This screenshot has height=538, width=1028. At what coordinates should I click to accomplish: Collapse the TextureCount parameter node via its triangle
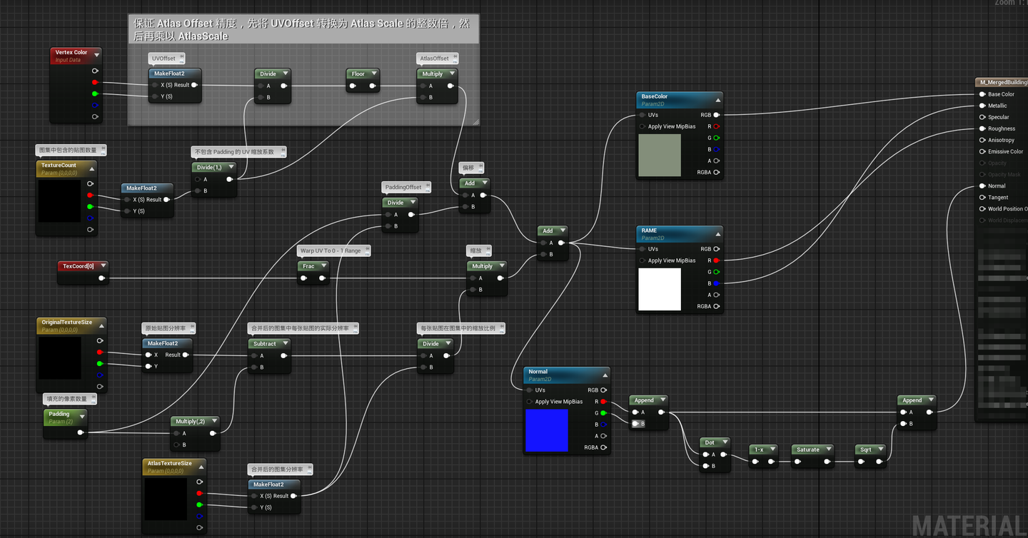coord(91,168)
